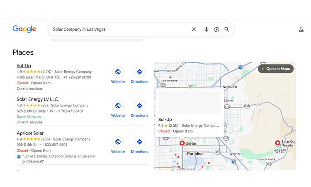311x187 pixels.
Task: Select Solar Energy LV LLC listing
Action: (x=37, y=99)
